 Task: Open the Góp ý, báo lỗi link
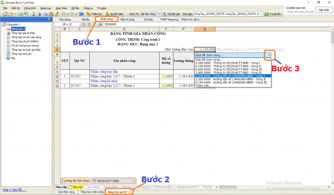14,190
